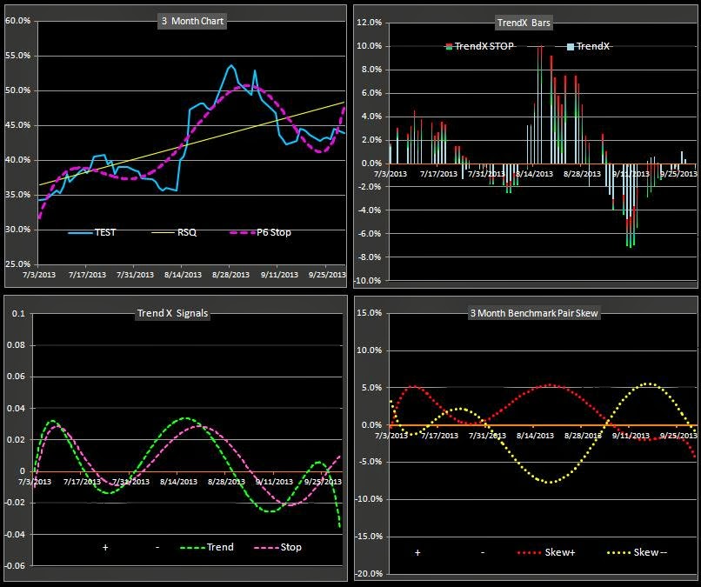Click the -0.04 axis label in Signals chart

click(x=15, y=534)
